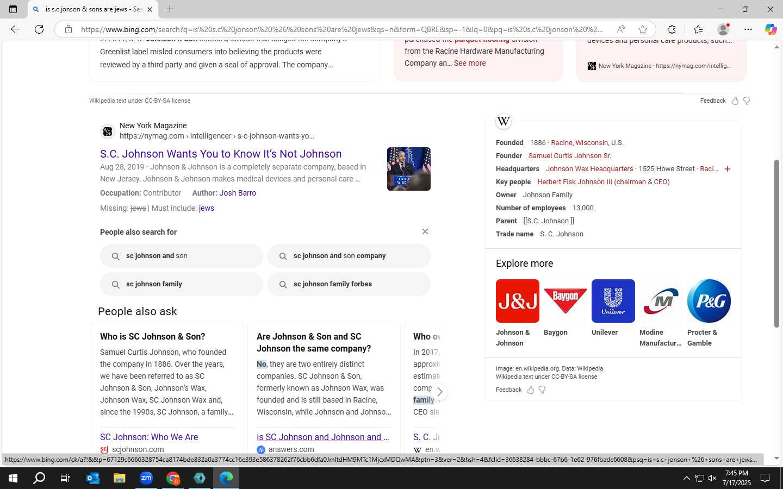Thumbs up the info panel feedback
The height and width of the screenshot is (489, 783).
point(531,390)
